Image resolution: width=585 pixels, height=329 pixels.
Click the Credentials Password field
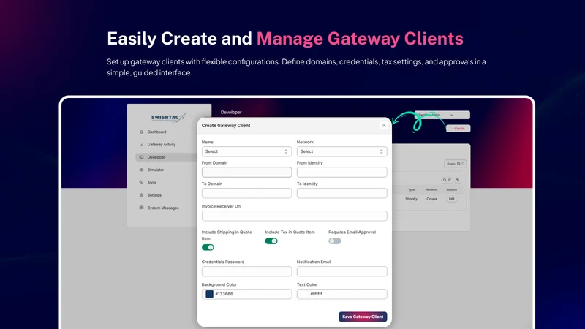click(x=246, y=271)
